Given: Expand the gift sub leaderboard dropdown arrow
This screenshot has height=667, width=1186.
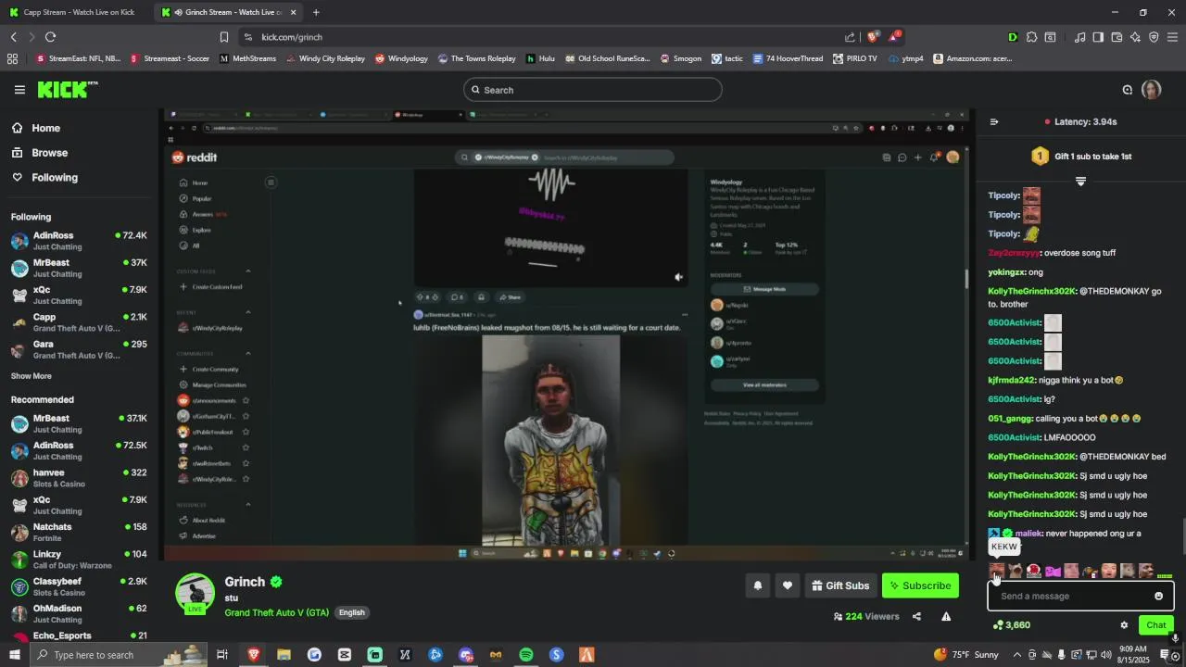Looking at the screenshot, I should click(x=1080, y=182).
